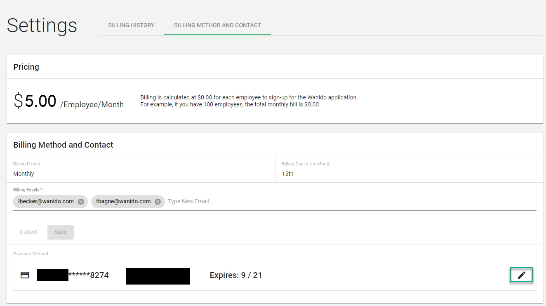Click the Cancel button
The image size is (546, 306).
28,232
